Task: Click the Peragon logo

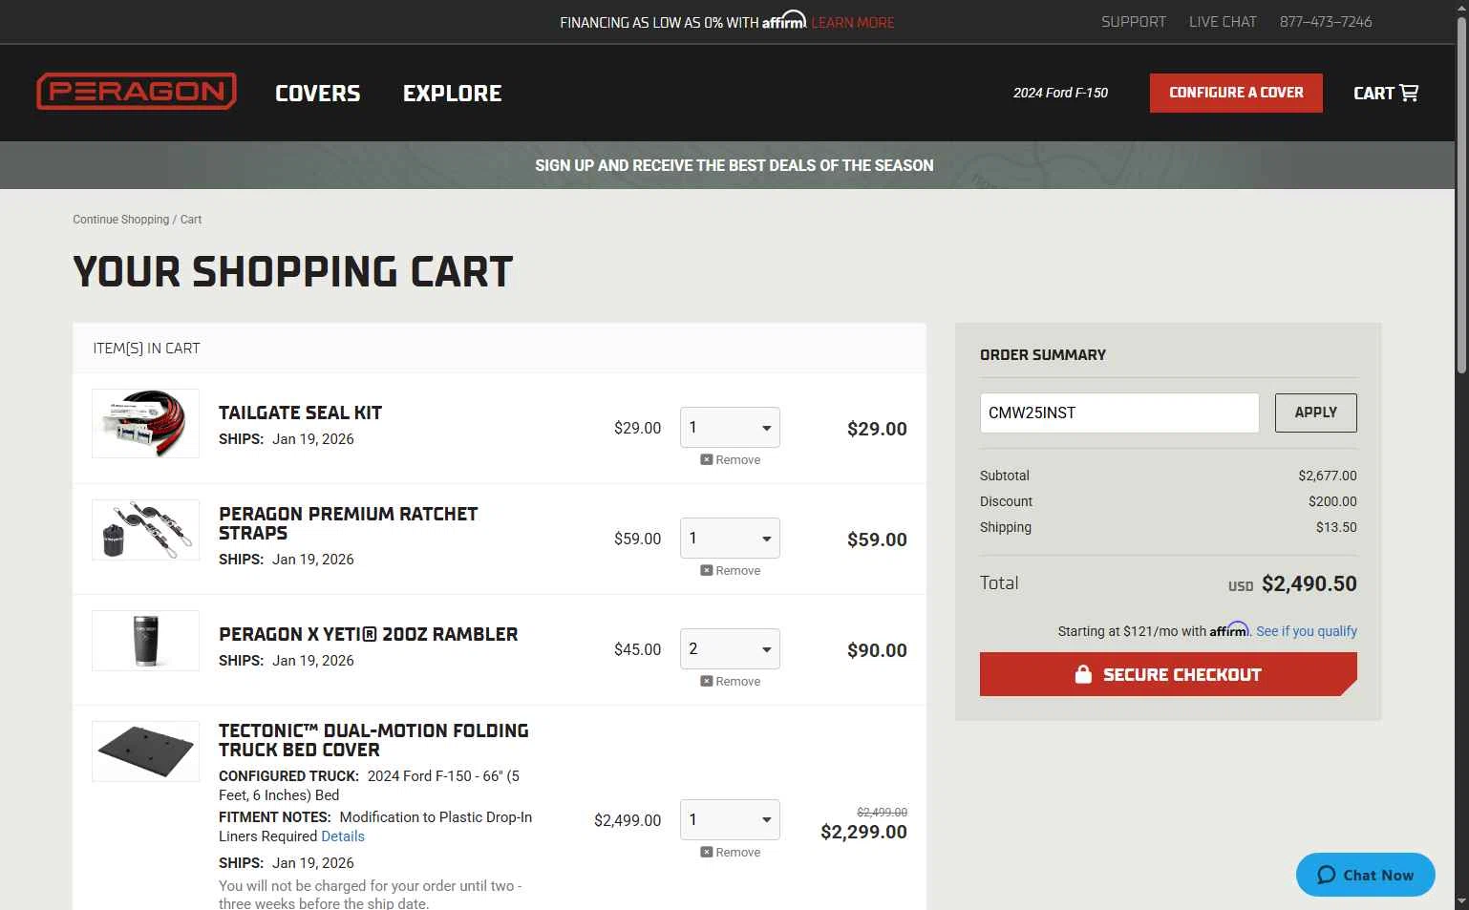Action: click(x=137, y=92)
